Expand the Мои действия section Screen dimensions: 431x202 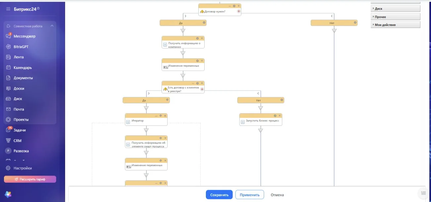tap(396, 24)
